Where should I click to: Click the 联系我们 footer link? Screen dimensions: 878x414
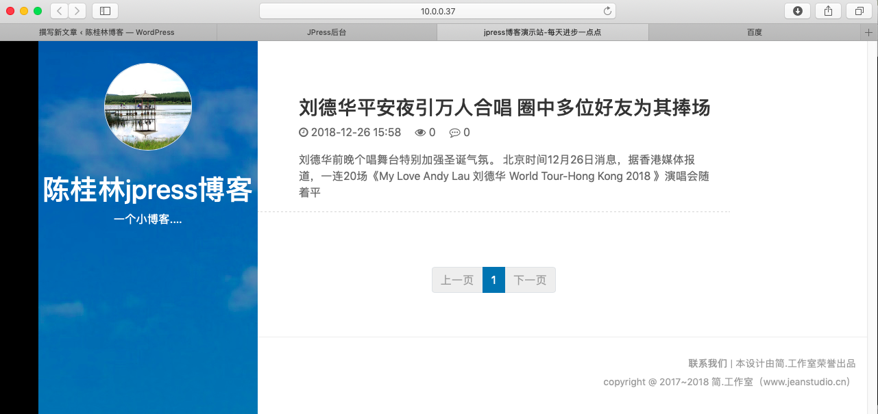tap(707, 363)
